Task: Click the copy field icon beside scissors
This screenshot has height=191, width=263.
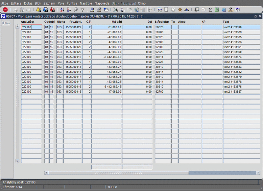Action: tap(122, 10)
